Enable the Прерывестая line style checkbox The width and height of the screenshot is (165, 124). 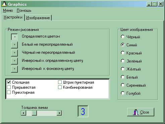(x=9, y=87)
